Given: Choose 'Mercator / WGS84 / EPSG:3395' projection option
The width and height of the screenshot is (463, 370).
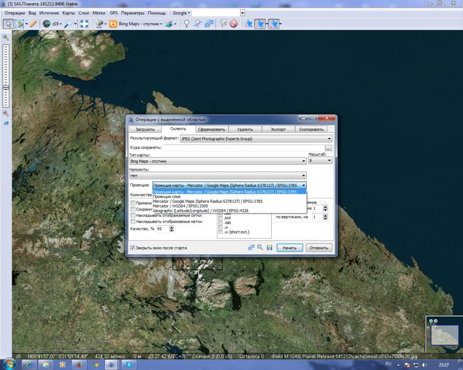Looking at the screenshot, I should click(x=180, y=206).
